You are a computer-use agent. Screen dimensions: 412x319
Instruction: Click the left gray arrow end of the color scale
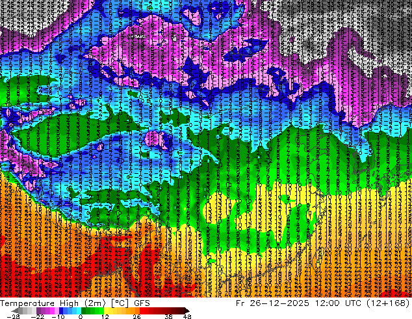pos(15,311)
